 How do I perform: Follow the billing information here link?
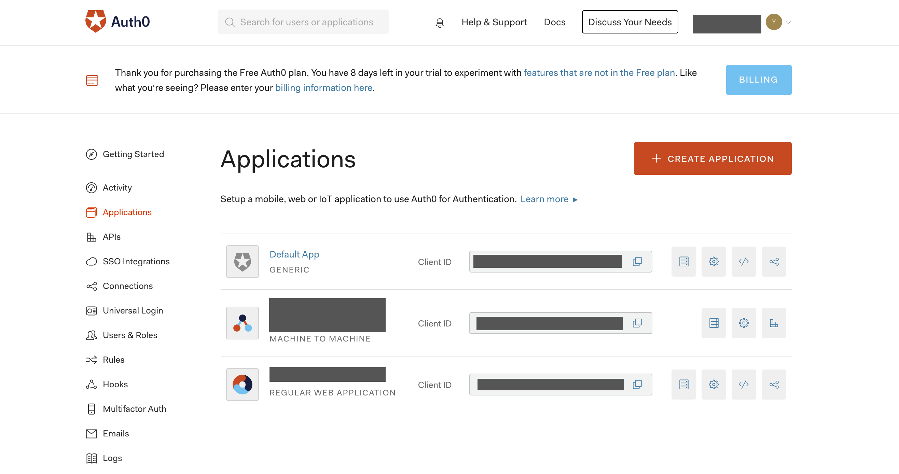point(323,88)
